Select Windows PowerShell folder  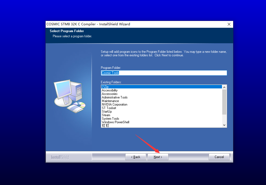[161, 122]
